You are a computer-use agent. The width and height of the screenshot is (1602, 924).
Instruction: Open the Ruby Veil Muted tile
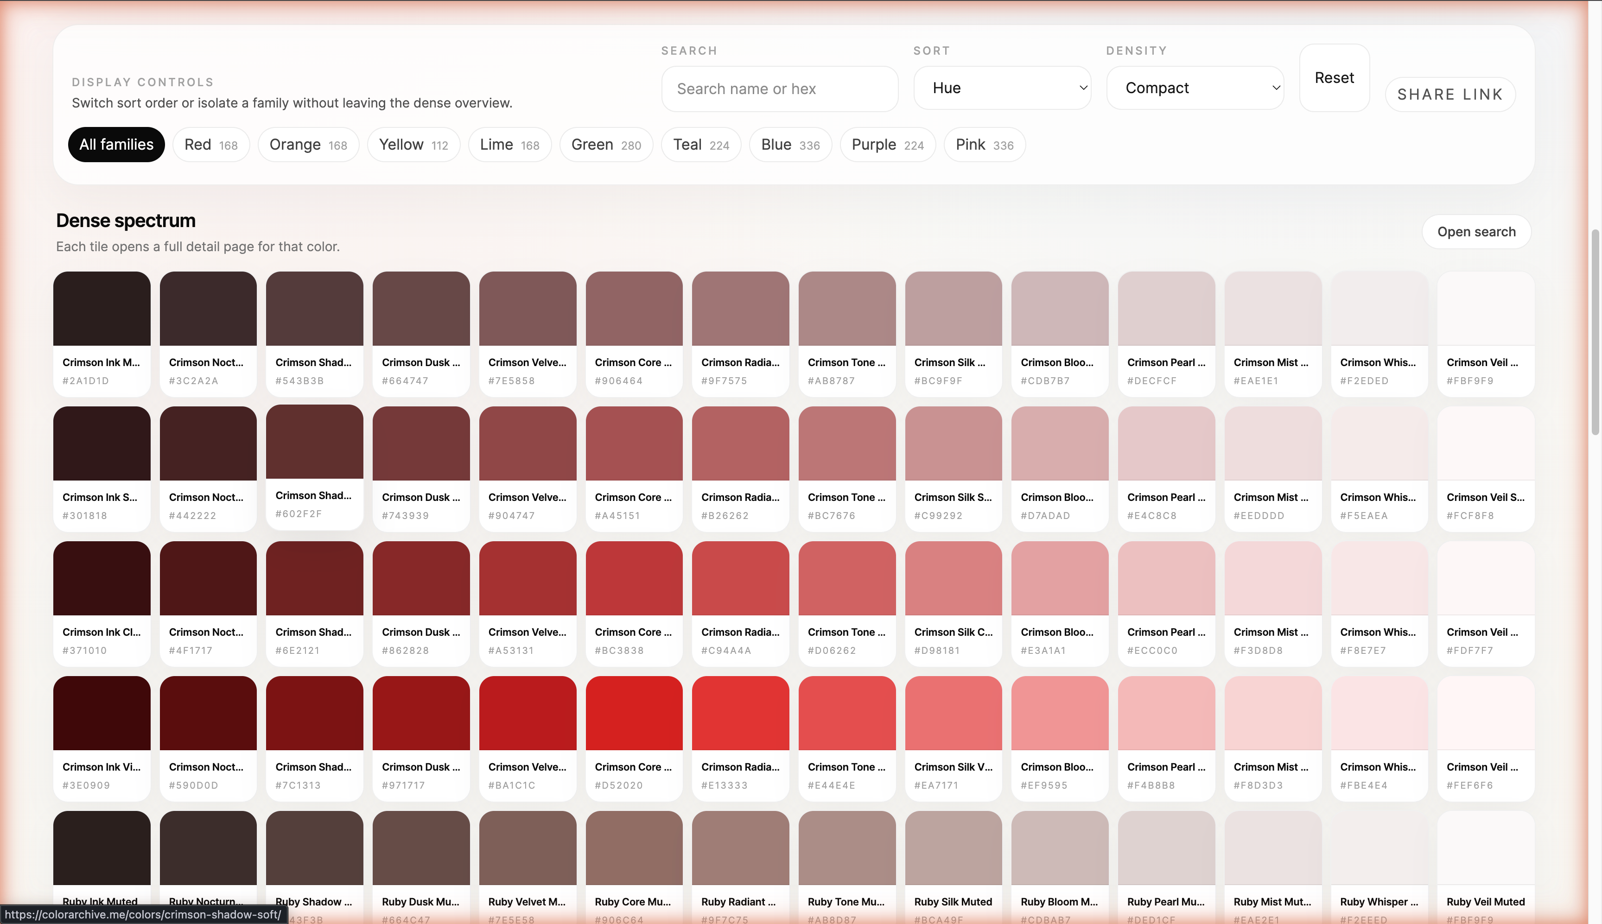pyautogui.click(x=1486, y=867)
